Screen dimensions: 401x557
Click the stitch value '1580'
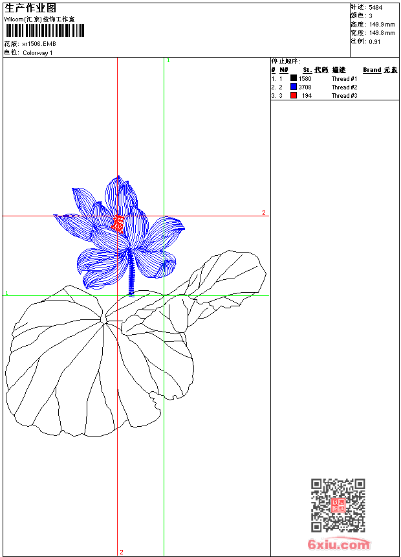[x=305, y=79]
